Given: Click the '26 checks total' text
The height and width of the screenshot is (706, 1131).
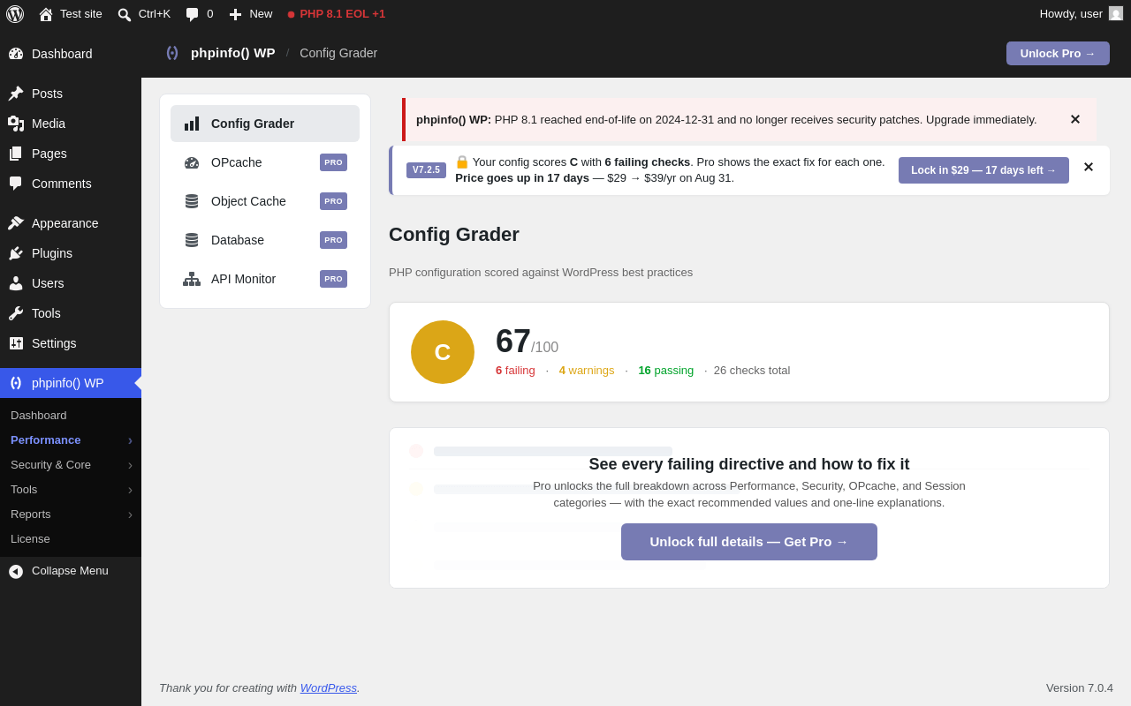Looking at the screenshot, I should [752, 371].
